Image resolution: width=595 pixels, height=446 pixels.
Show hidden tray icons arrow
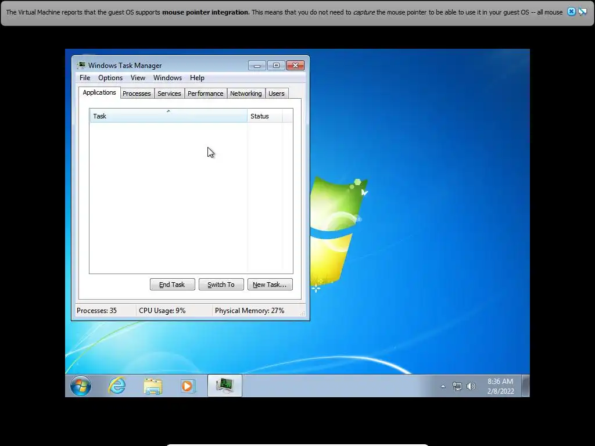pos(443,386)
